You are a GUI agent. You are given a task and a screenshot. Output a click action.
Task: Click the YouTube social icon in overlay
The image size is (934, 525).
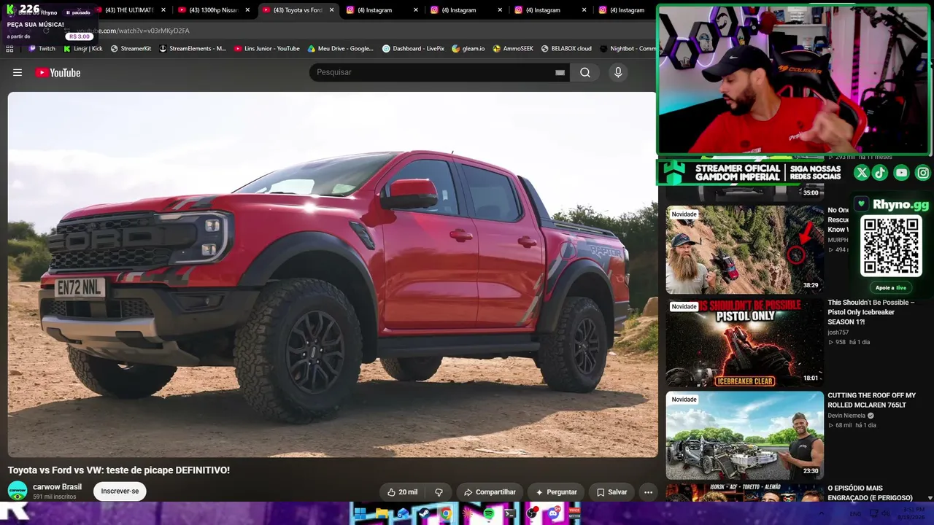coord(902,173)
